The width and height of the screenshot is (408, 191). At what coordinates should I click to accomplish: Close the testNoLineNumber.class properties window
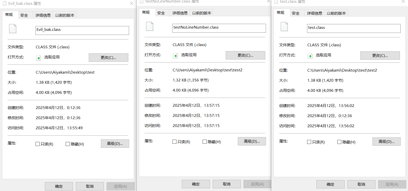tap(268, 1)
